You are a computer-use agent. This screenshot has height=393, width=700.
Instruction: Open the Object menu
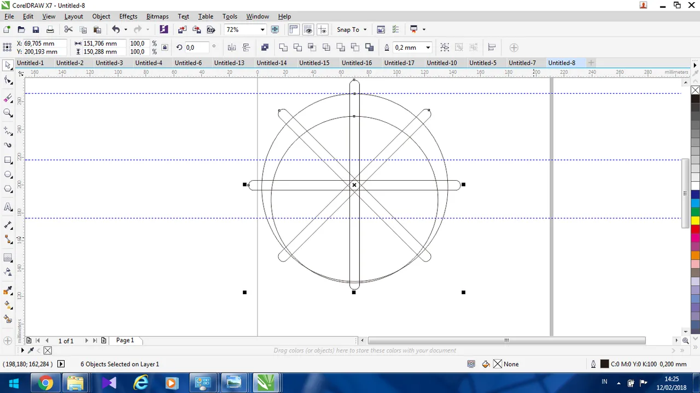[x=101, y=16]
